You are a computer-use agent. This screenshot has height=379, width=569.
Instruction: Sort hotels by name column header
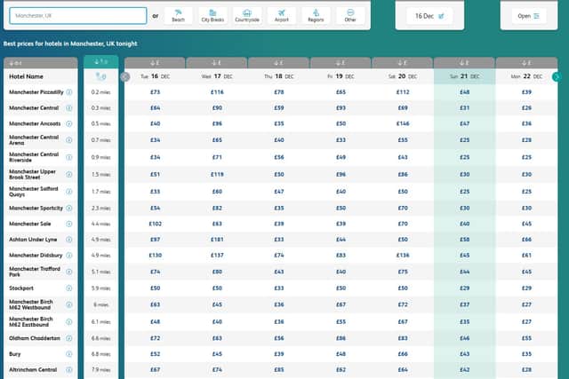click(x=41, y=63)
